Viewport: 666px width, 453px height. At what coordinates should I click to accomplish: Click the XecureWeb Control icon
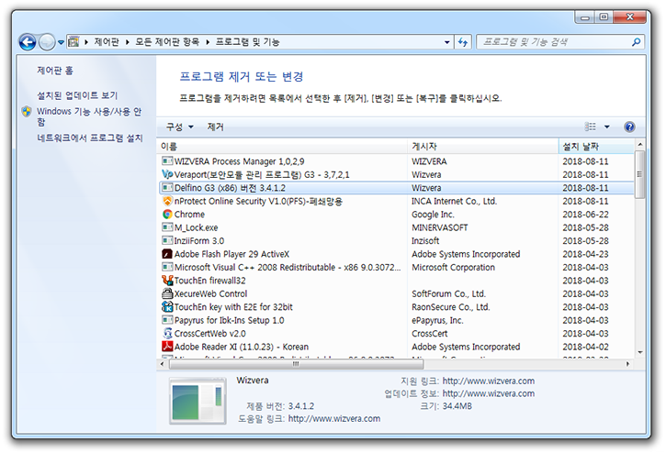(167, 293)
